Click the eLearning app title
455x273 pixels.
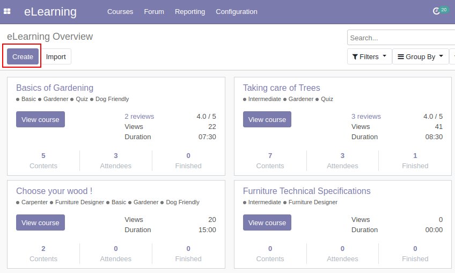50,12
